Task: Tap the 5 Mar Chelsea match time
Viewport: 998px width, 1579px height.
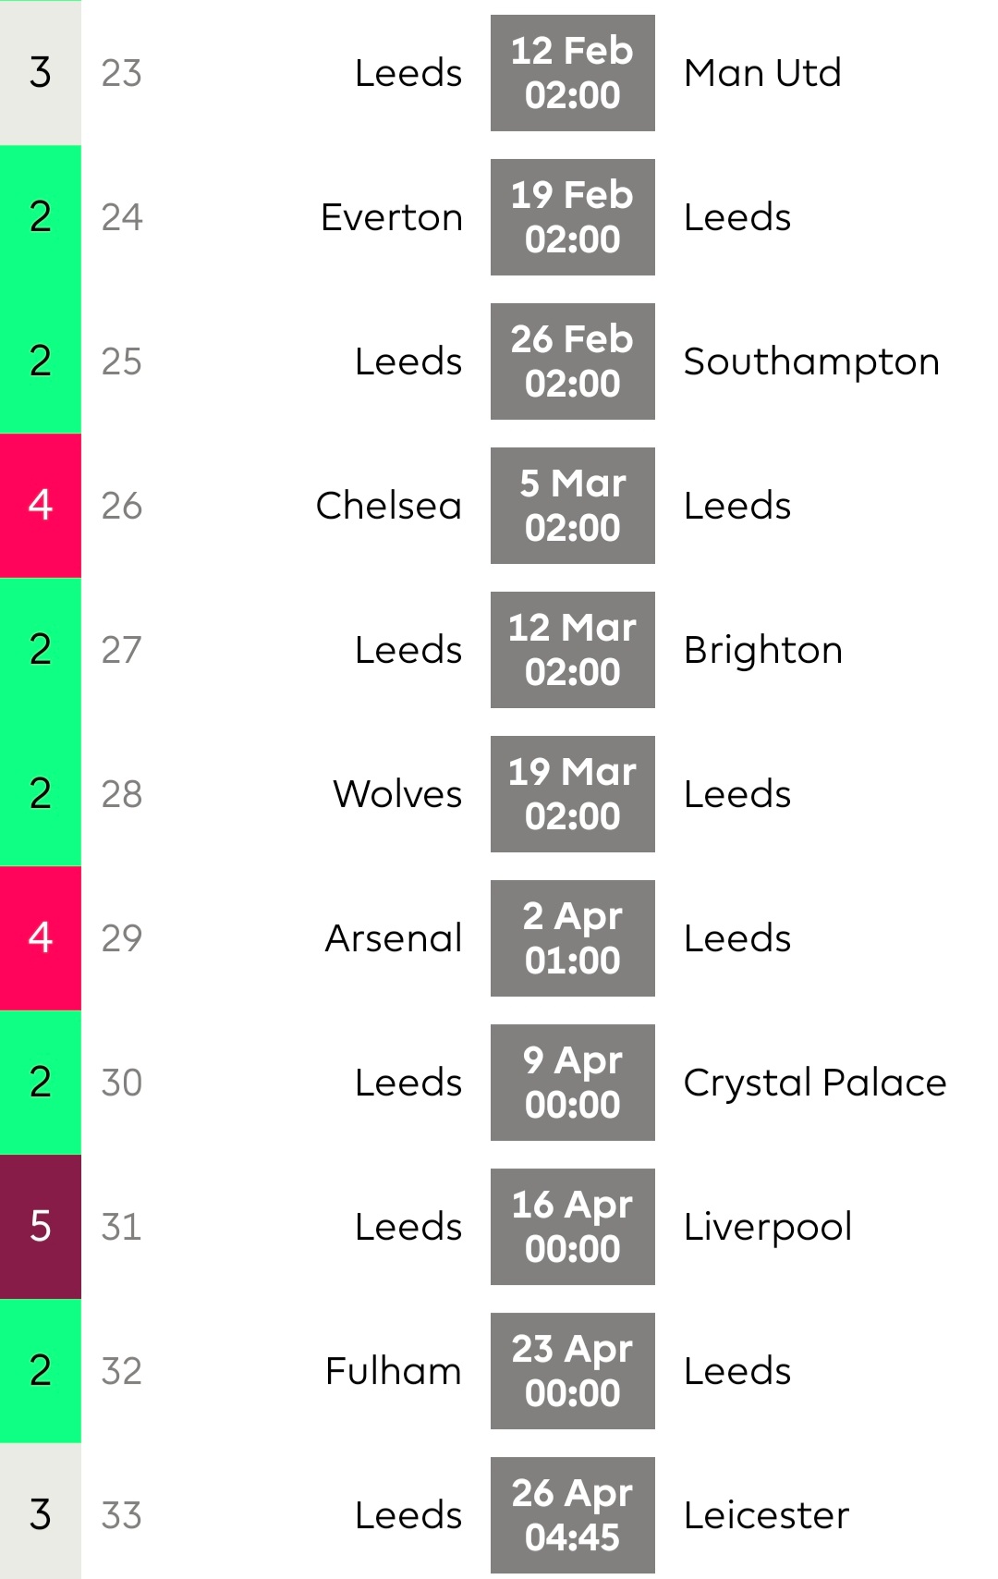Action: (572, 506)
